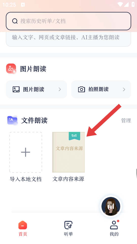Switch to the 首页 tab

click(23, 228)
